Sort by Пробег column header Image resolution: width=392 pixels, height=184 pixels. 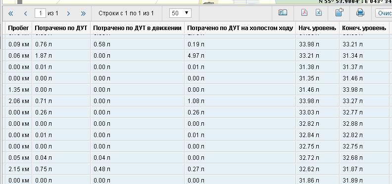coord(18,28)
